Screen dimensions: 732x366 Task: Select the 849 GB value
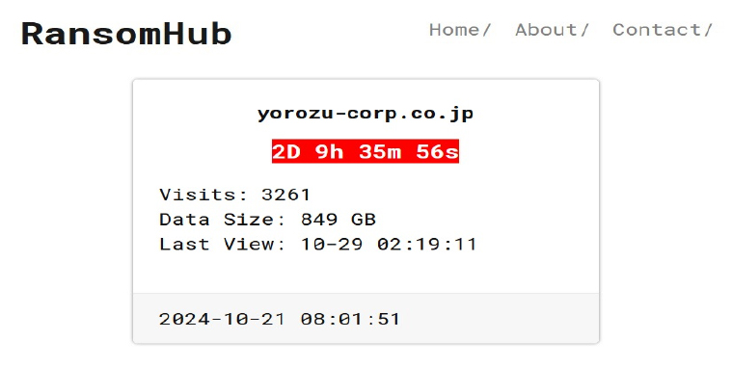(x=339, y=220)
